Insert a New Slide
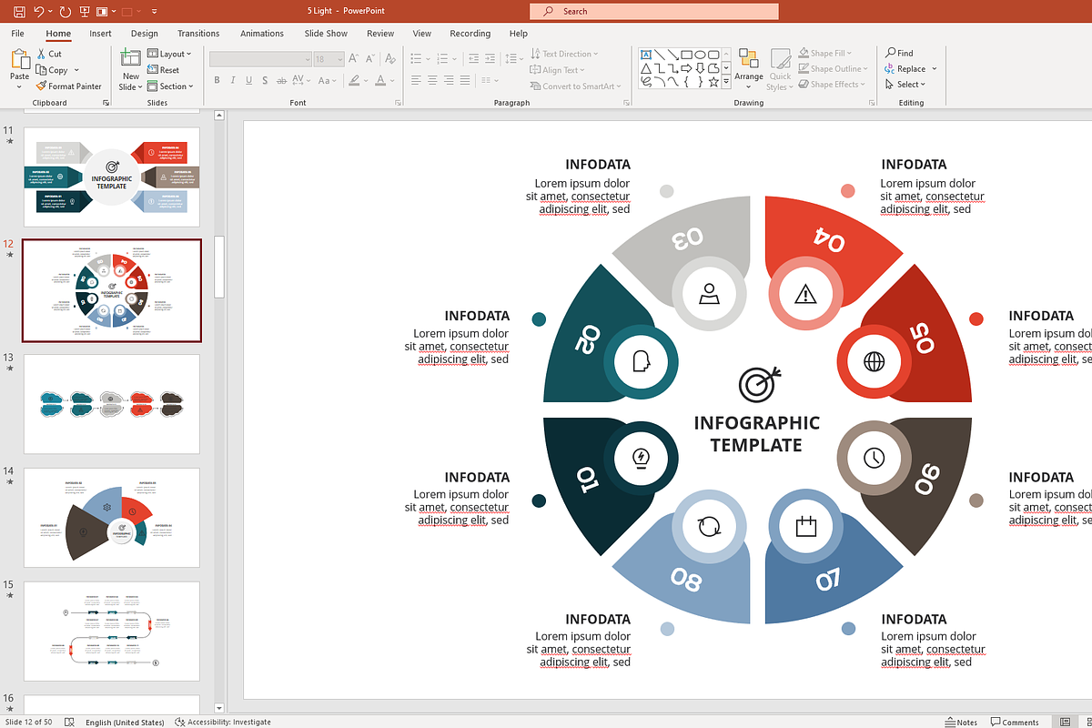The image size is (1092, 728). (131, 69)
